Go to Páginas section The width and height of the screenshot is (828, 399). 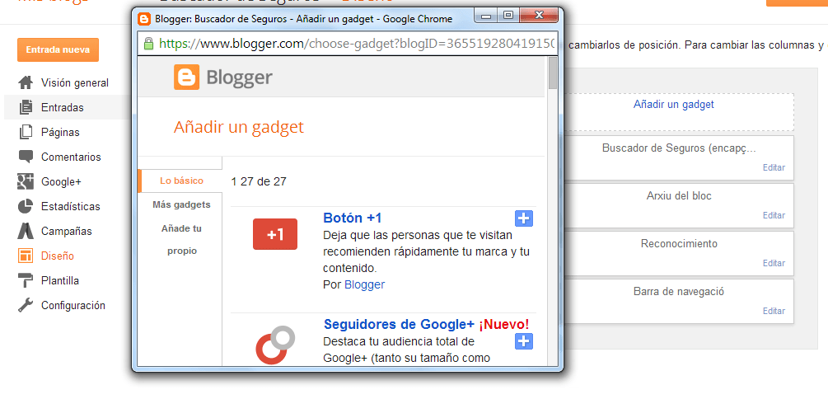[60, 133]
